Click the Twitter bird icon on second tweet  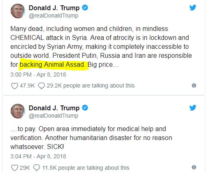pos(193,108)
